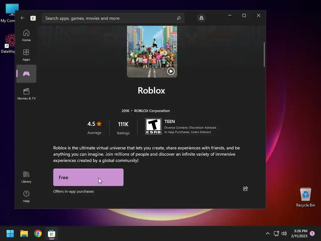Image resolution: width=321 pixels, height=241 pixels.
Task: Open network status icon in tray
Action: coord(276,233)
